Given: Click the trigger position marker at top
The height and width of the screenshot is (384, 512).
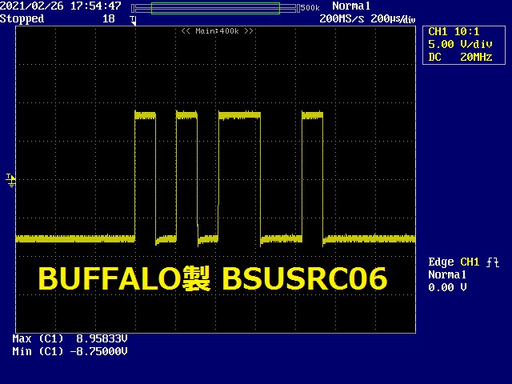Looking at the screenshot, I should 133,20.
